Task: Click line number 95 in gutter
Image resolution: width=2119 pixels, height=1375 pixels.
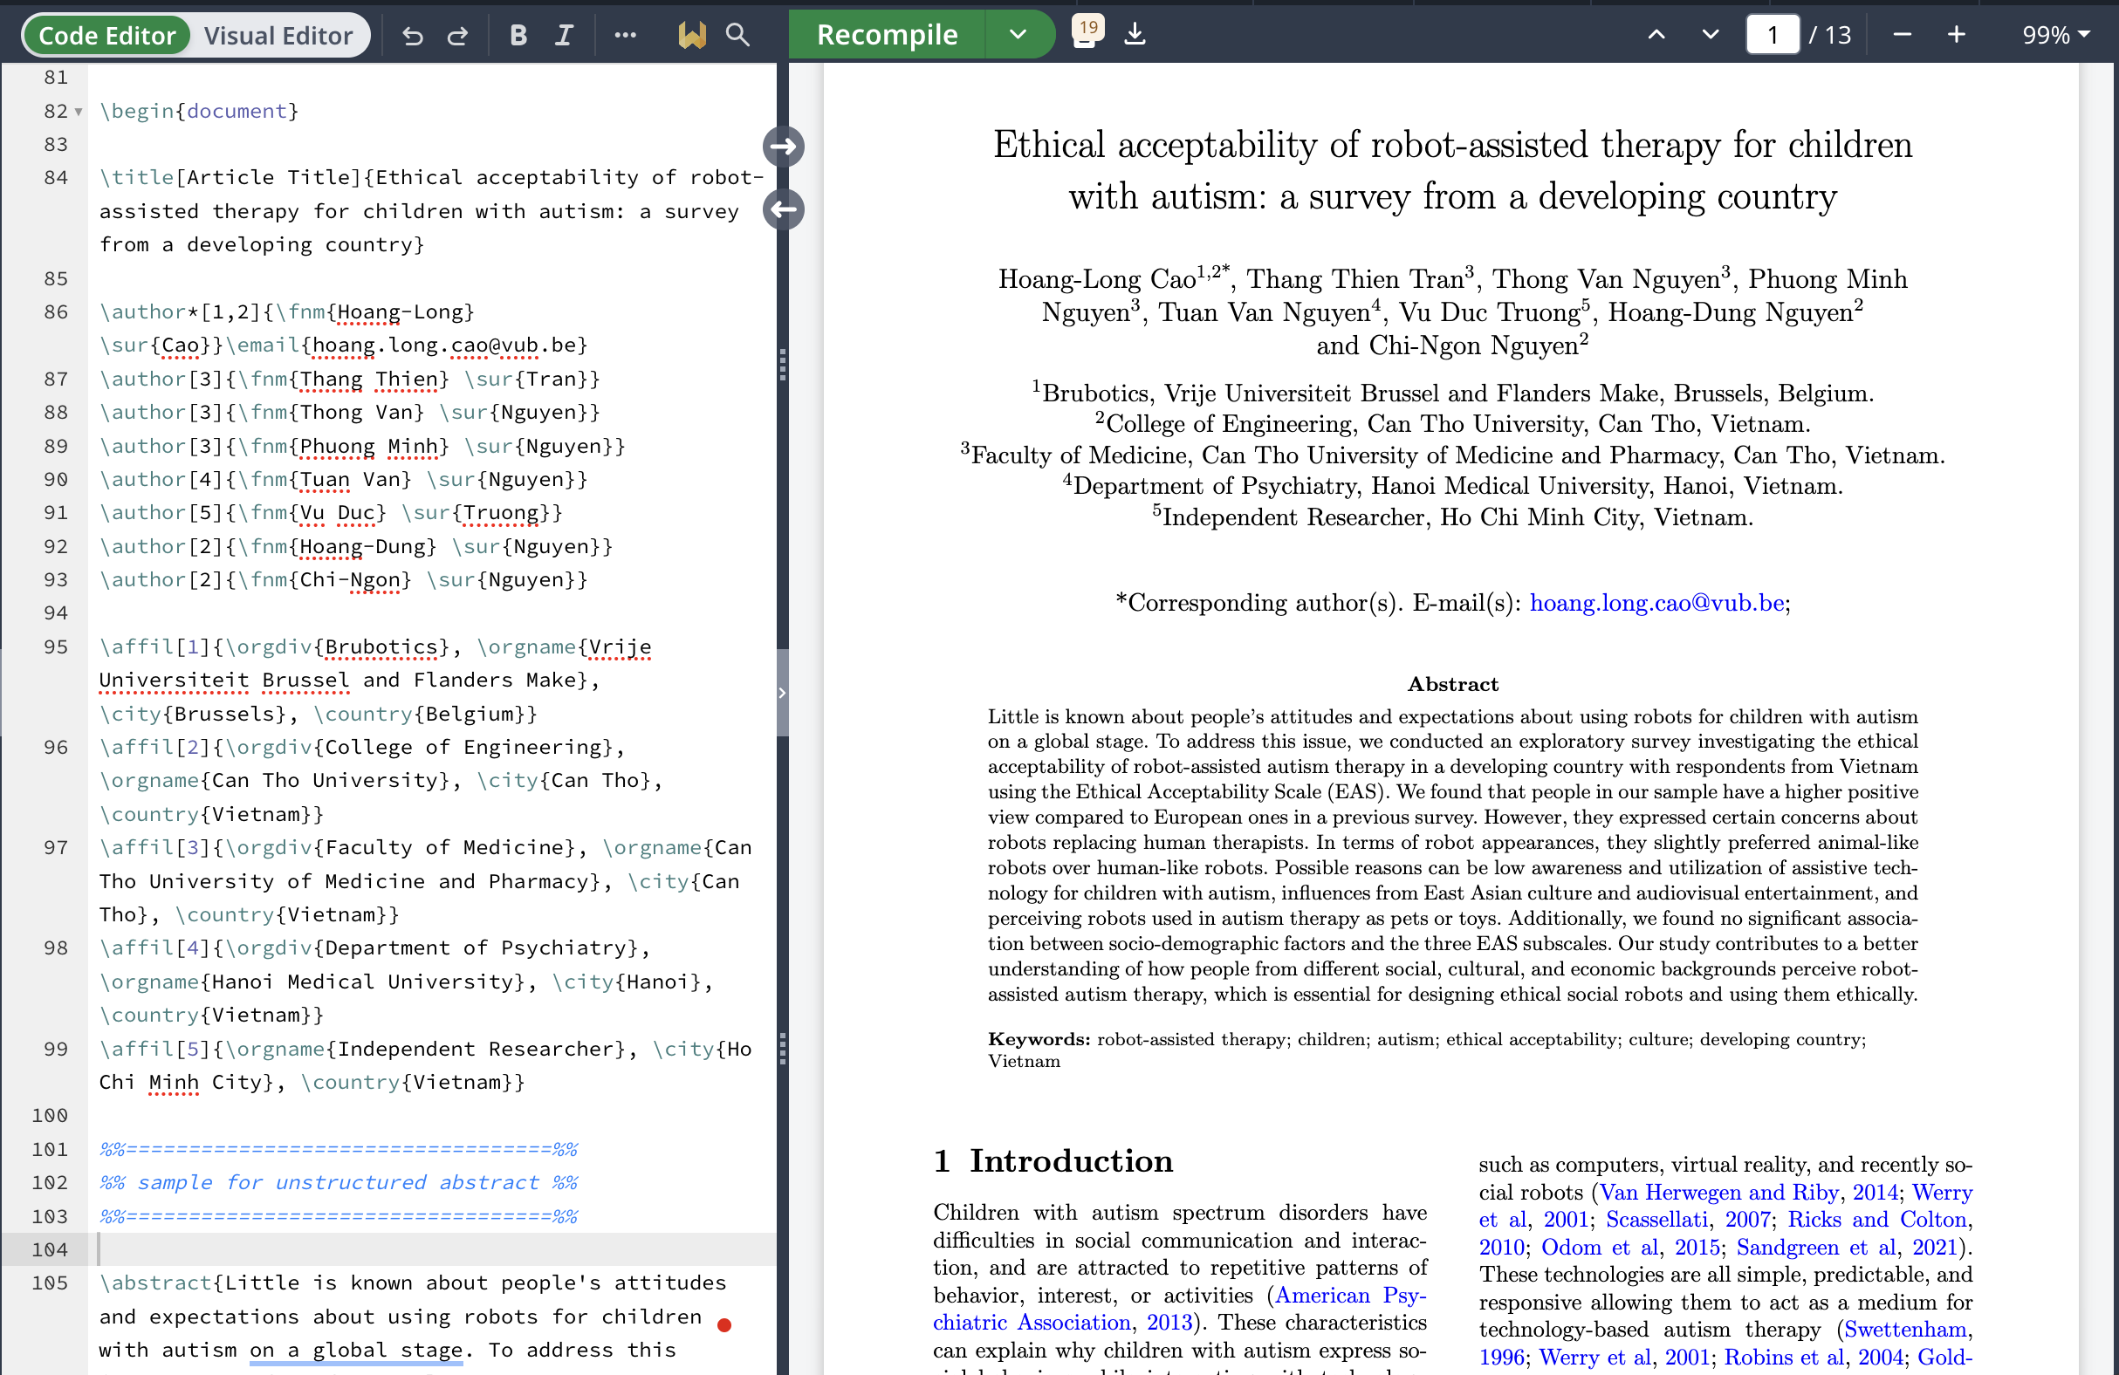Action: click(x=55, y=647)
